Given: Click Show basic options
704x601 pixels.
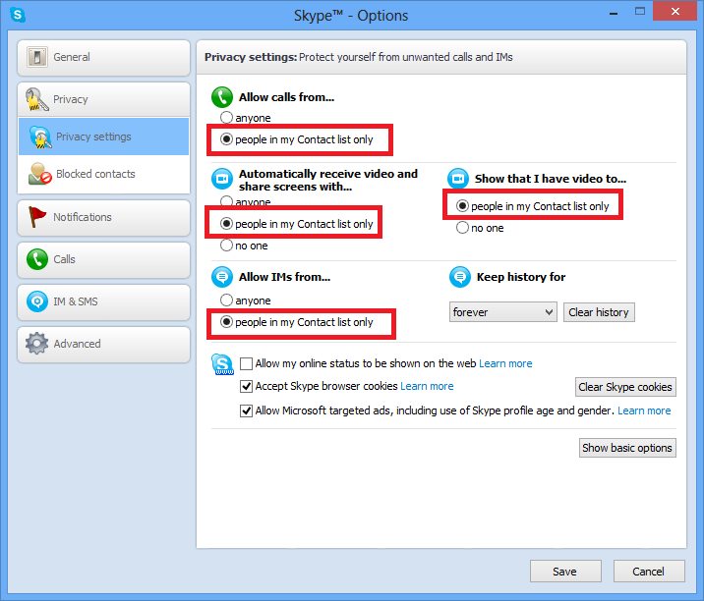Looking at the screenshot, I should (627, 448).
